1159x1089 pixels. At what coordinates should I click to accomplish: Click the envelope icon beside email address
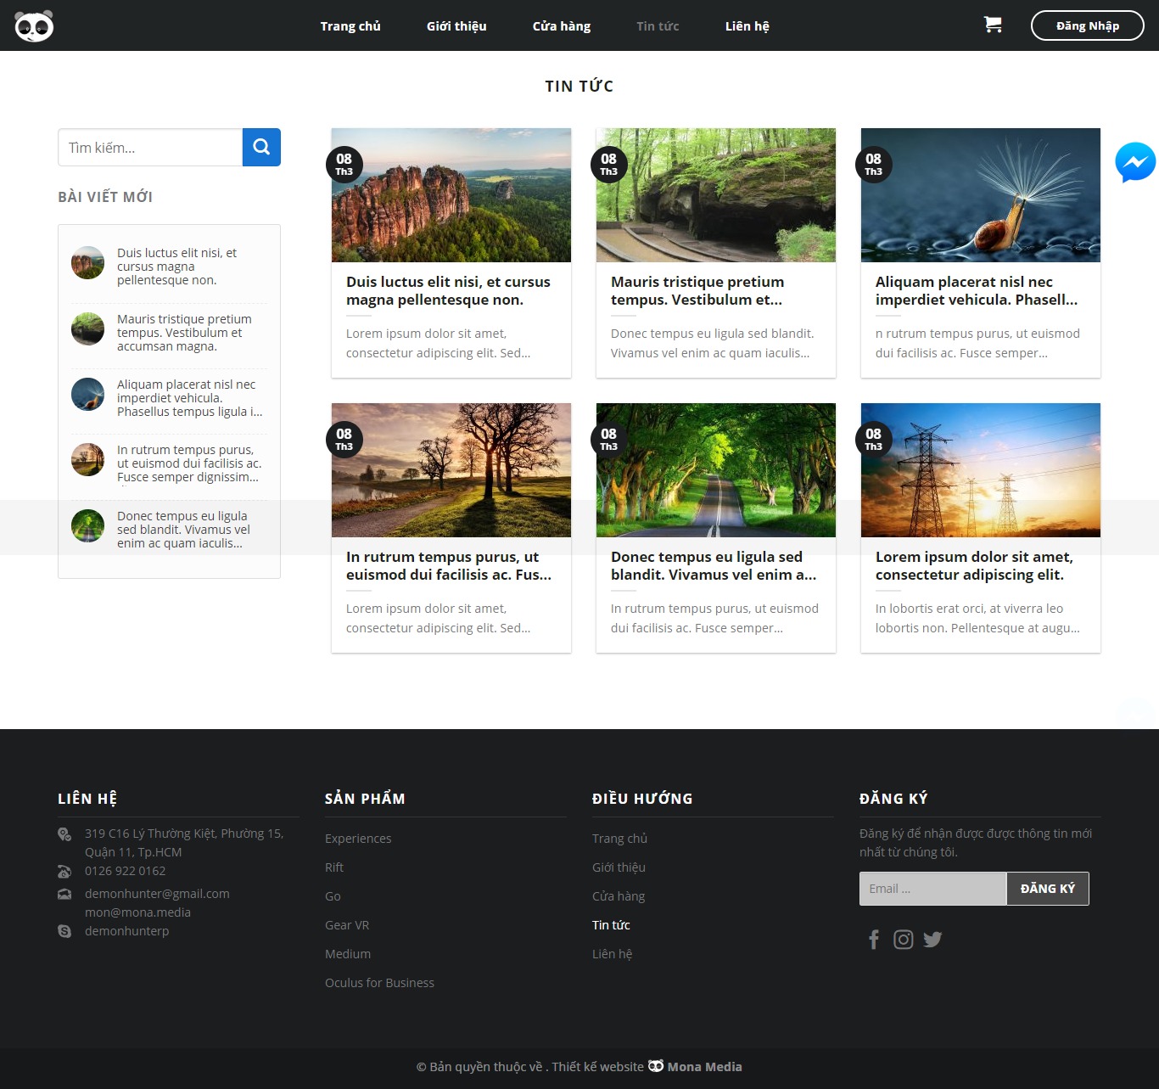pos(64,894)
